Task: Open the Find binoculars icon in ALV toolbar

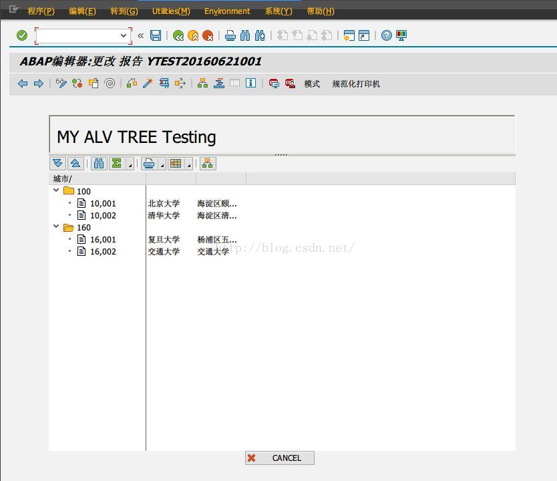Action: [99, 163]
